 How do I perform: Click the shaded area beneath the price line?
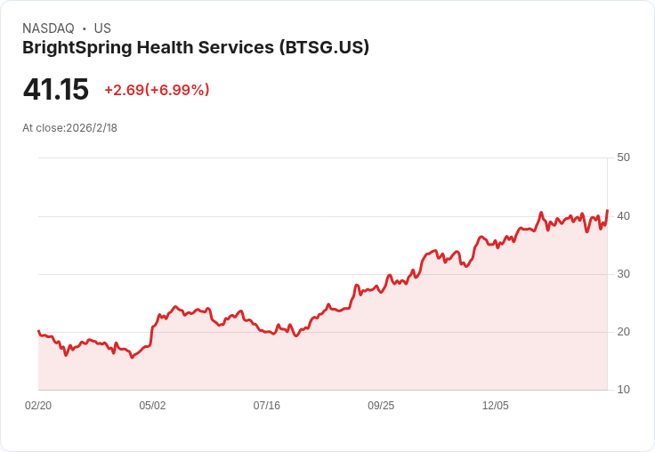(322, 355)
